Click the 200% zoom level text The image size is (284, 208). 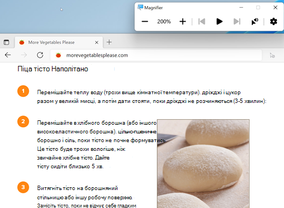164,22
